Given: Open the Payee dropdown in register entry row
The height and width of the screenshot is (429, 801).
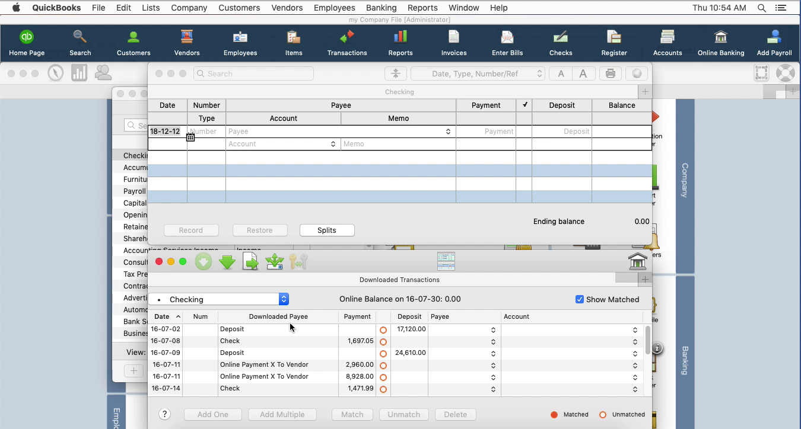Looking at the screenshot, I should coord(448,132).
